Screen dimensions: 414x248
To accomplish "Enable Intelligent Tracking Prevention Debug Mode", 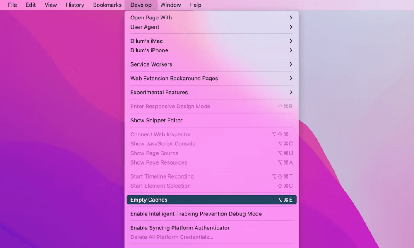I will 212,214.
